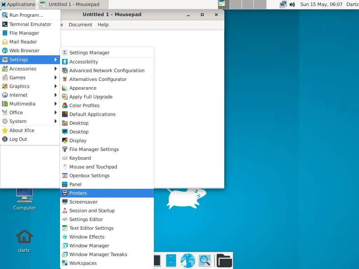
Task: Open Window Effects settings icon
Action: pyautogui.click(x=65, y=237)
